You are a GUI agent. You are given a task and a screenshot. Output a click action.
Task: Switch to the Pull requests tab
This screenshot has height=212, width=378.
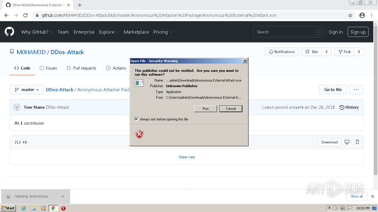click(x=82, y=68)
